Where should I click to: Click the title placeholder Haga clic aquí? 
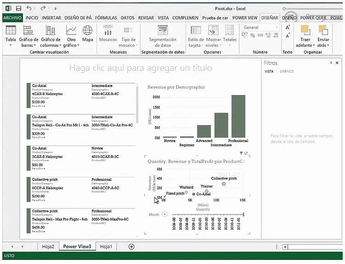tap(141, 68)
